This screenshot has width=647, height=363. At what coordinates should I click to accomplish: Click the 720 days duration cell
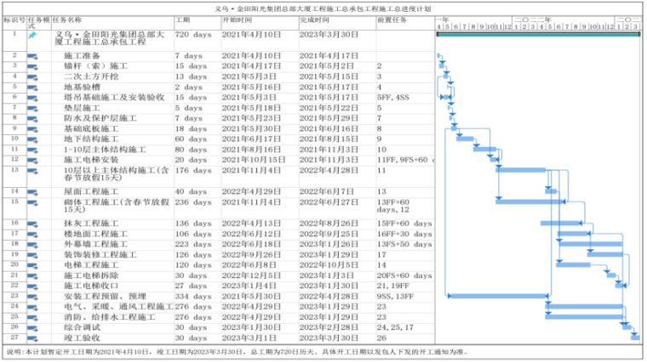196,36
